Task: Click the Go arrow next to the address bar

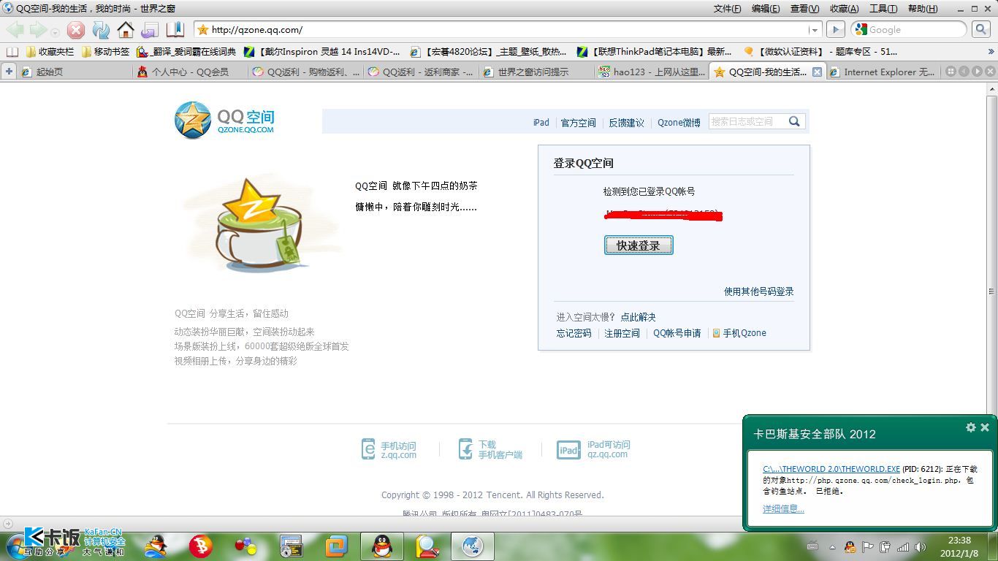Action: pos(835,30)
